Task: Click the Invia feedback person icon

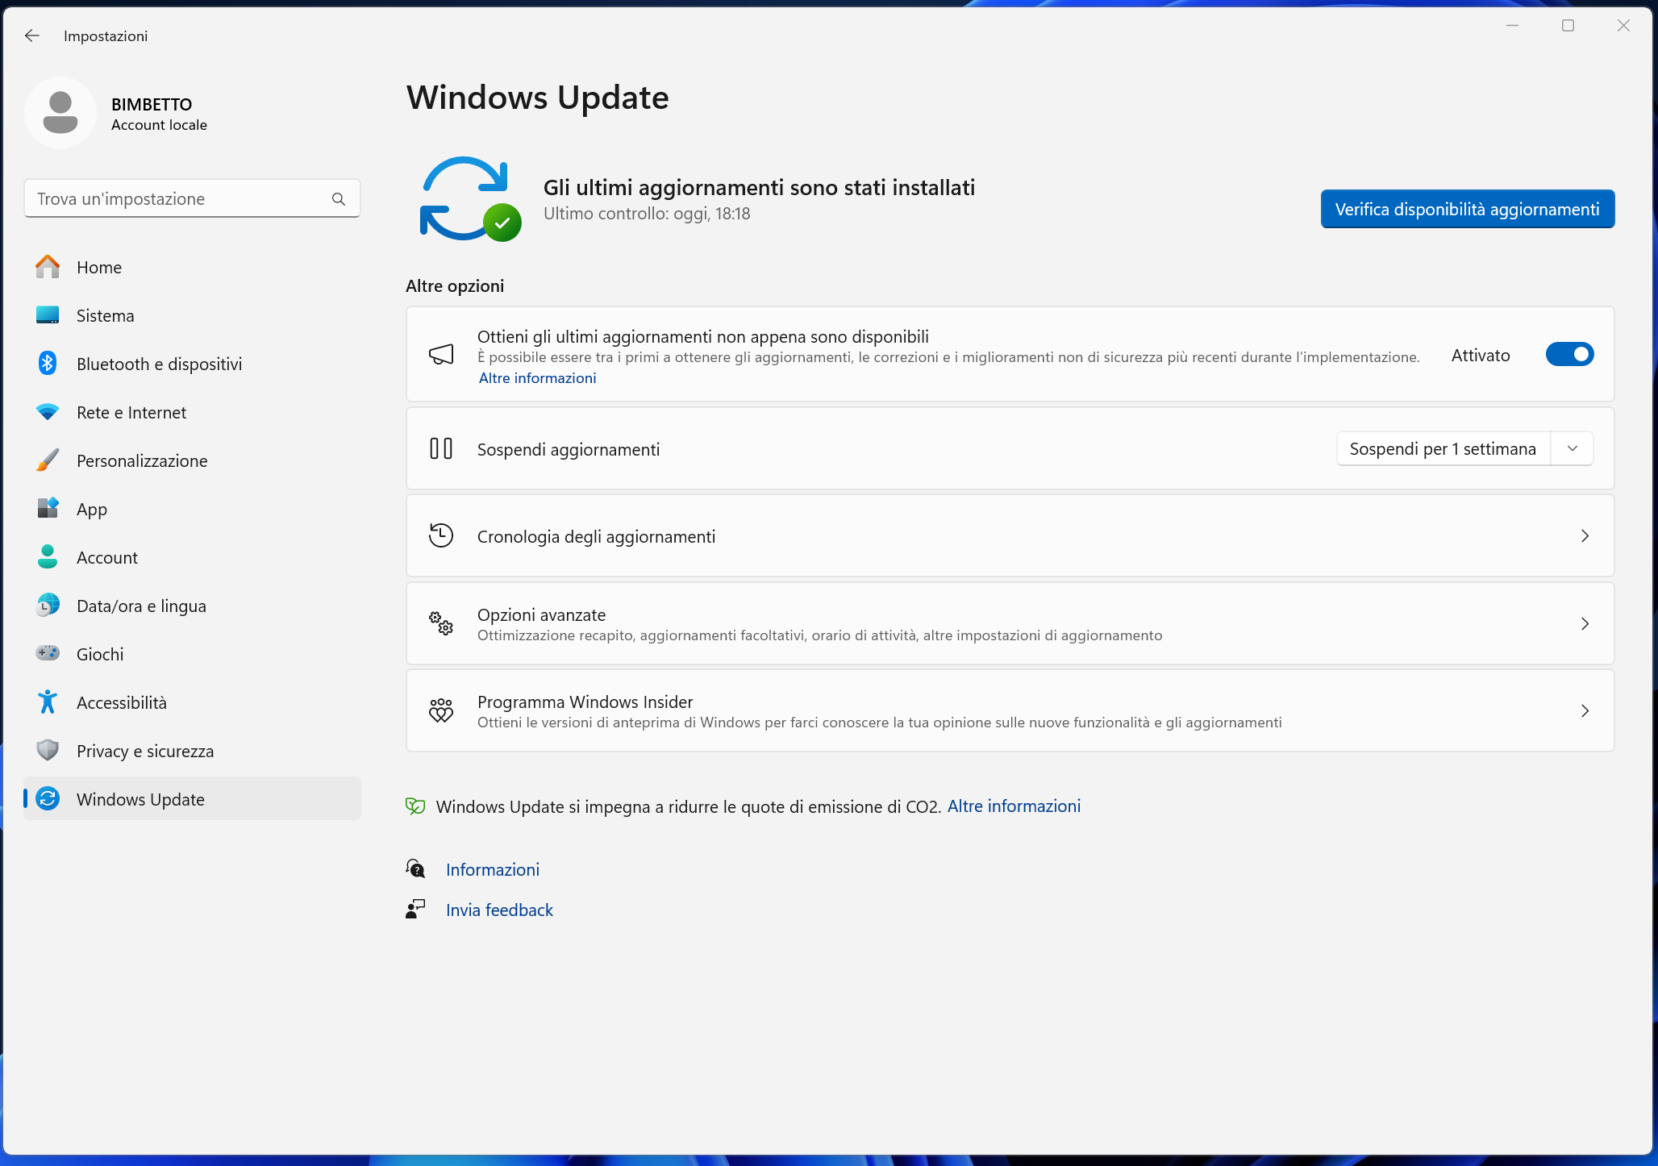Action: click(x=415, y=910)
